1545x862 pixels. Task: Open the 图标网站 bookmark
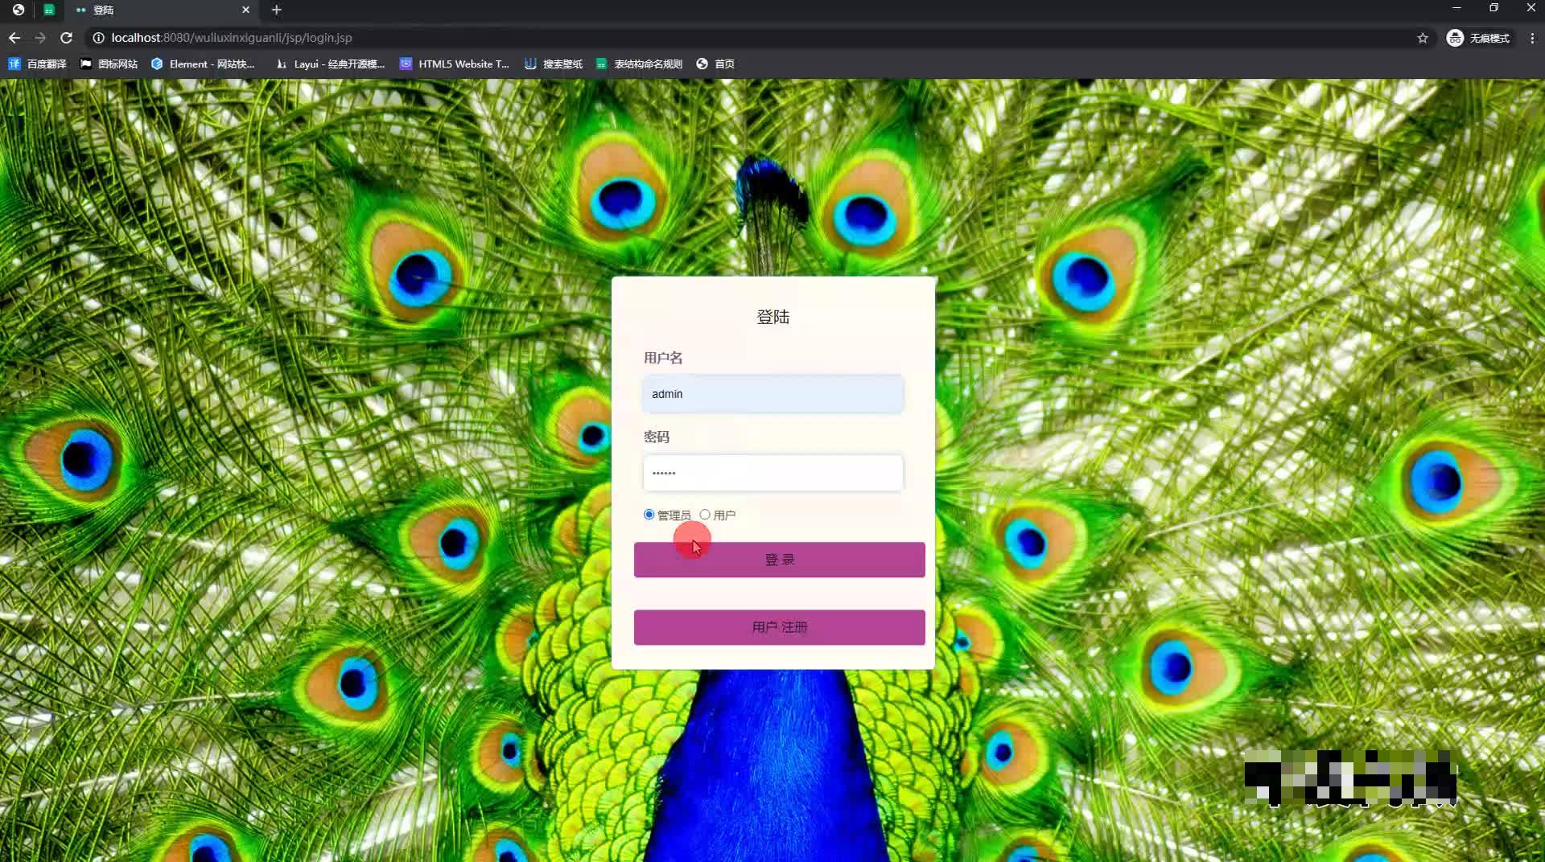[109, 64]
